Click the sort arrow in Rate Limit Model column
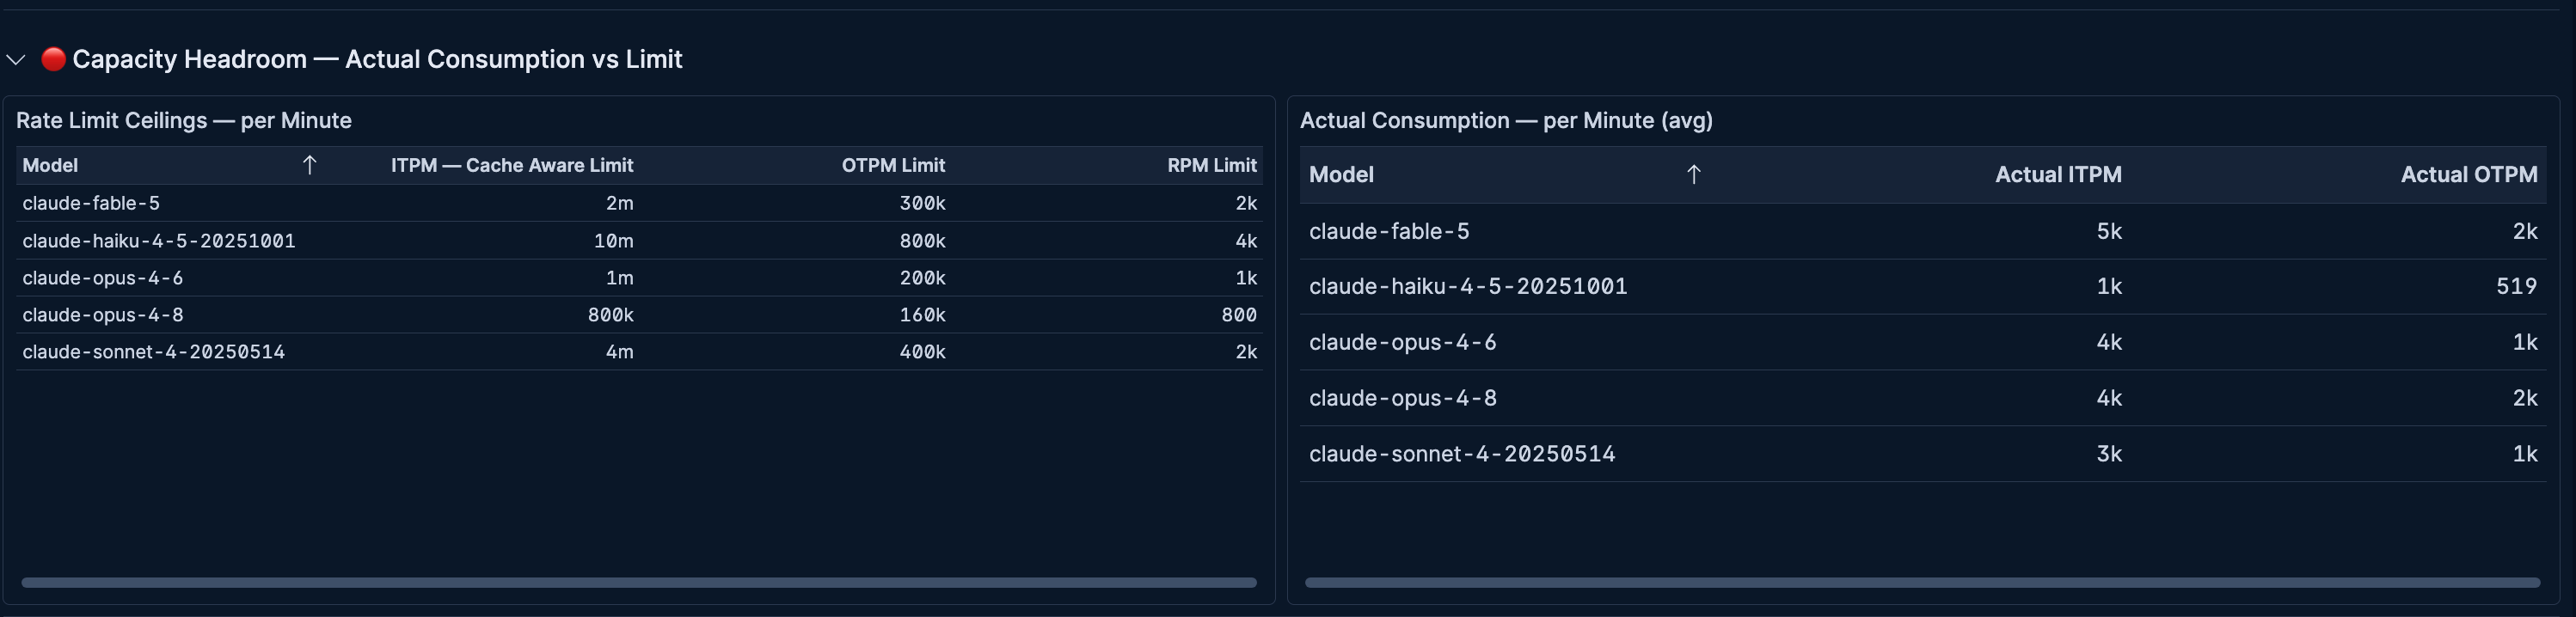Screen dimensions: 2576x617 tap(309, 165)
